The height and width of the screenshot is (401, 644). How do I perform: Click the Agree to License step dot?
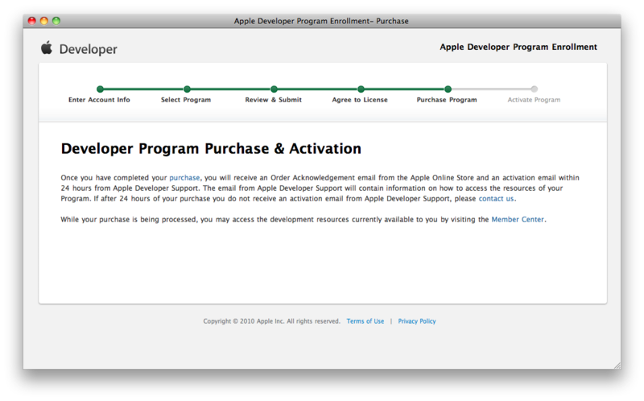361,89
